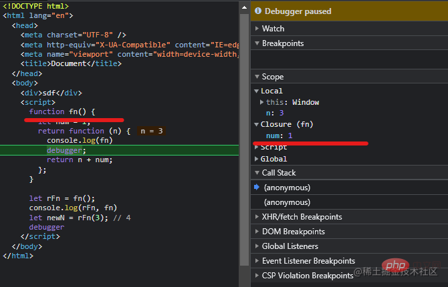Click the '<div>sdf</div>' line
Screen dimensions: 448x287
(51, 93)
